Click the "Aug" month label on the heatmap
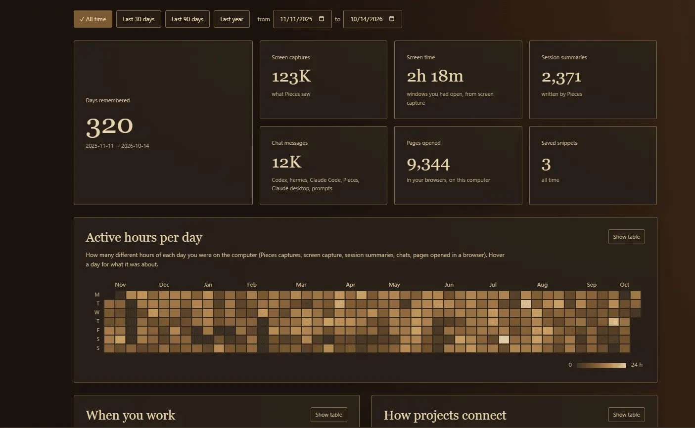Viewport: 695px width, 428px height. 542,285
